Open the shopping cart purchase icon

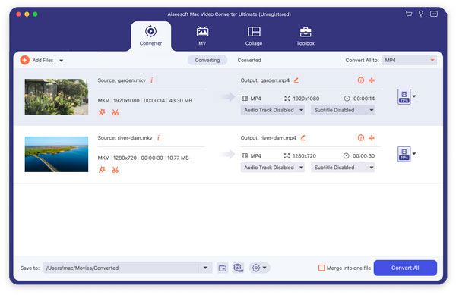[x=409, y=14]
